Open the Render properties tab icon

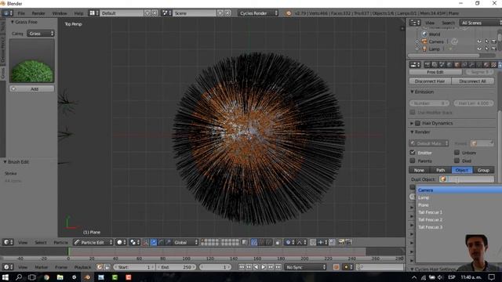[427, 64]
